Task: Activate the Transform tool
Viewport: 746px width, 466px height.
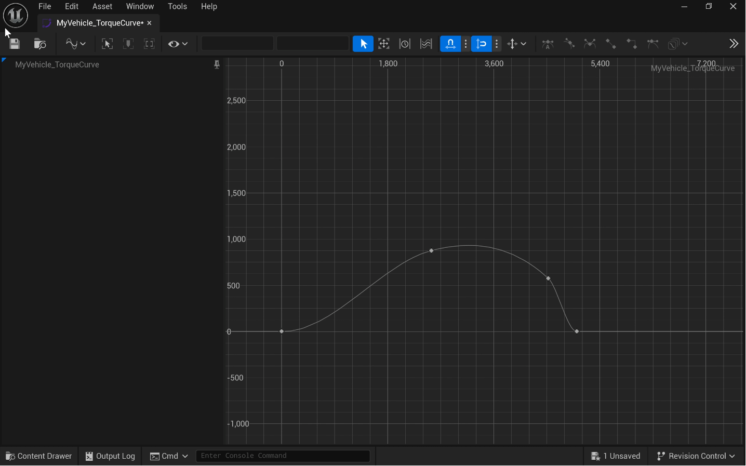Action: 384,44
